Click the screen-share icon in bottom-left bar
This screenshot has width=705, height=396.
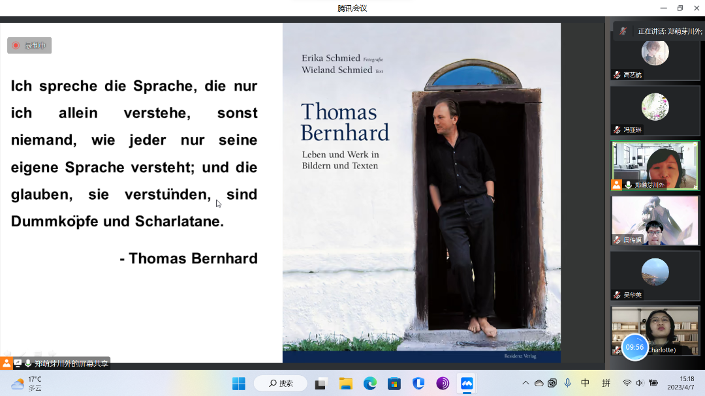[18, 363]
